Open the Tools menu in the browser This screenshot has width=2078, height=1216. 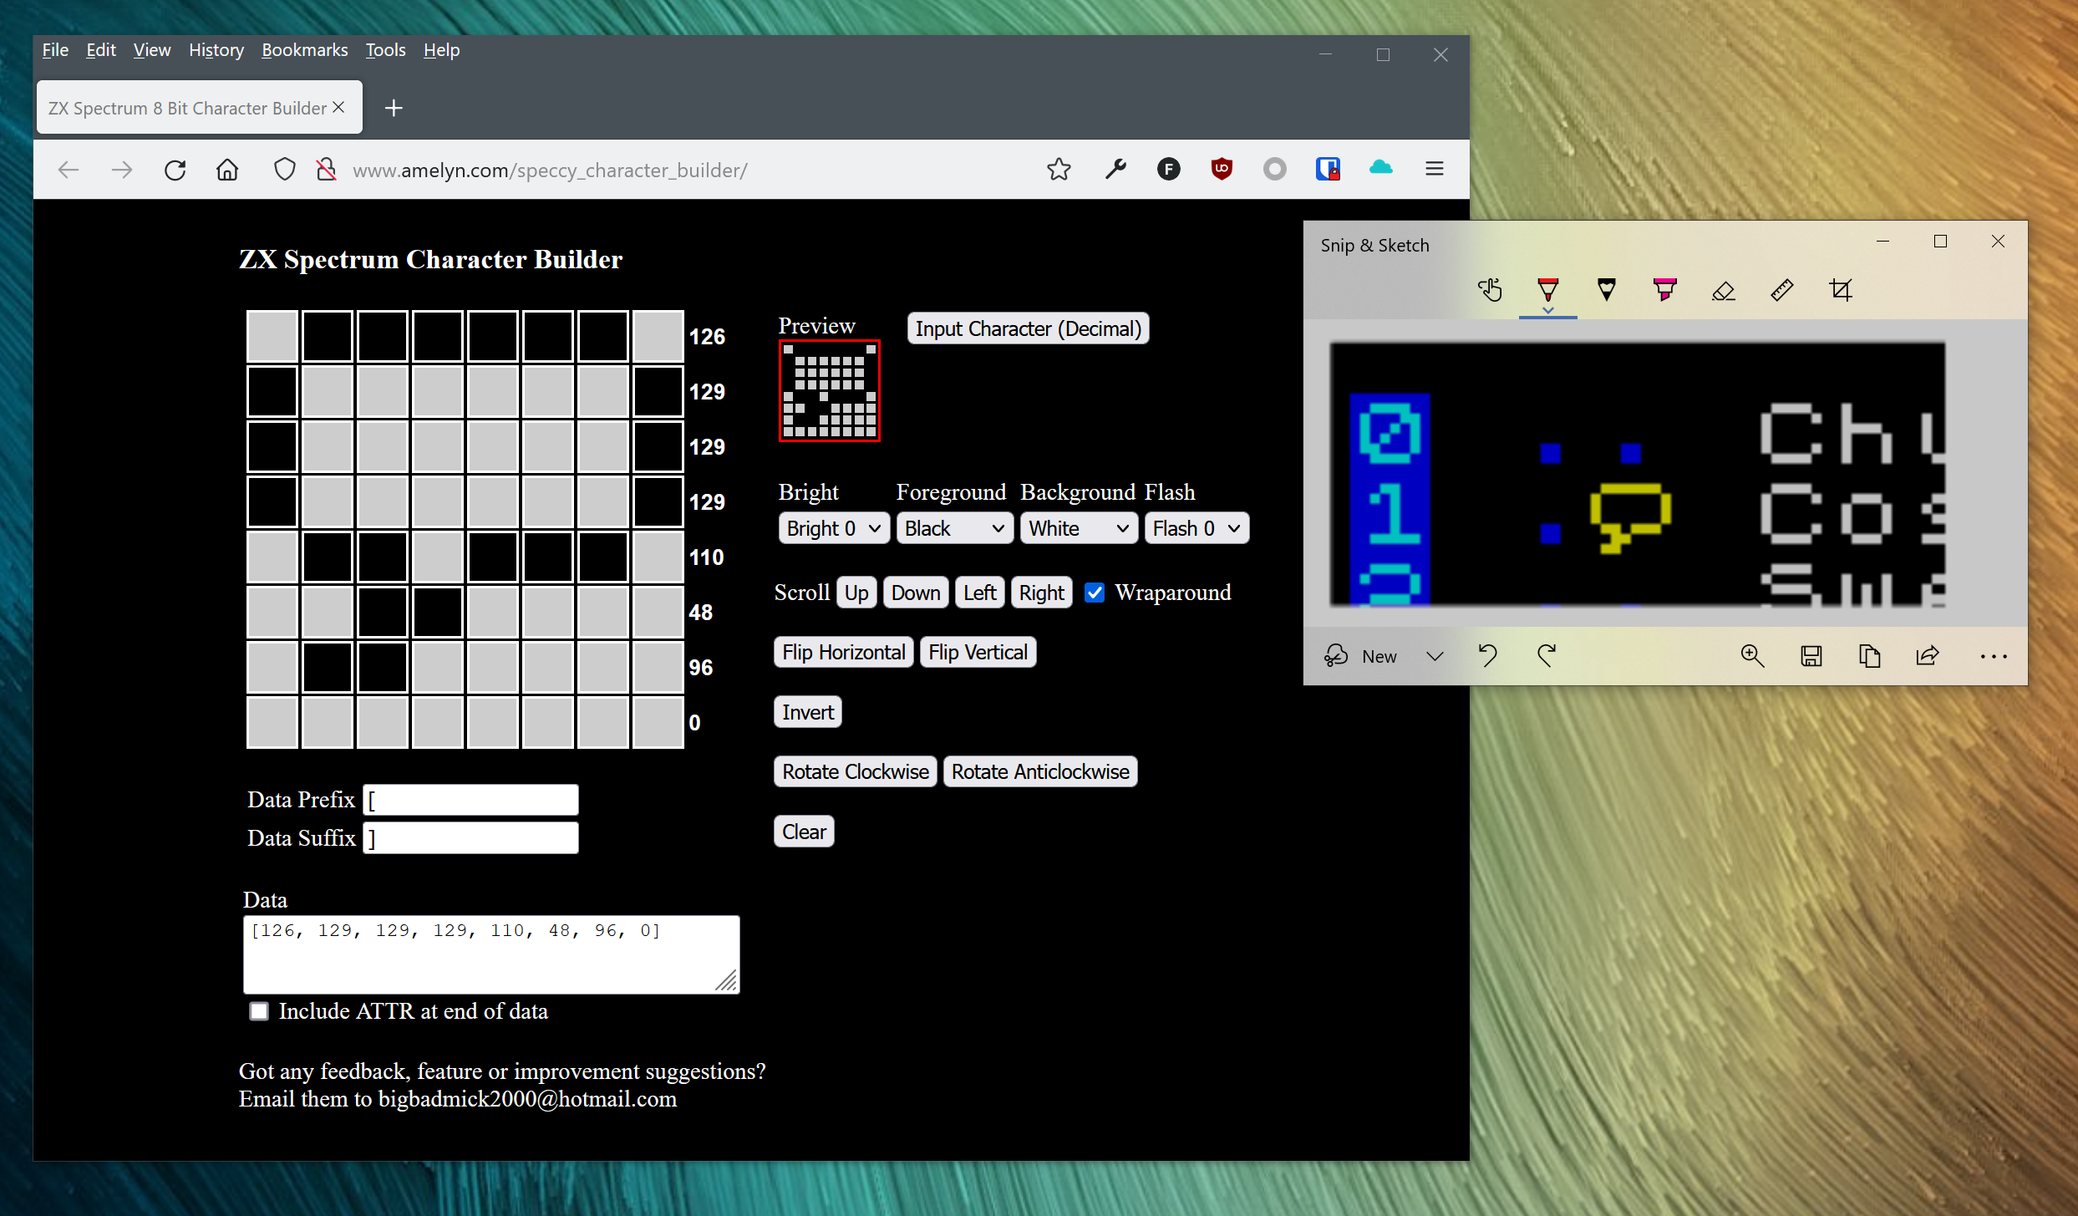click(385, 50)
